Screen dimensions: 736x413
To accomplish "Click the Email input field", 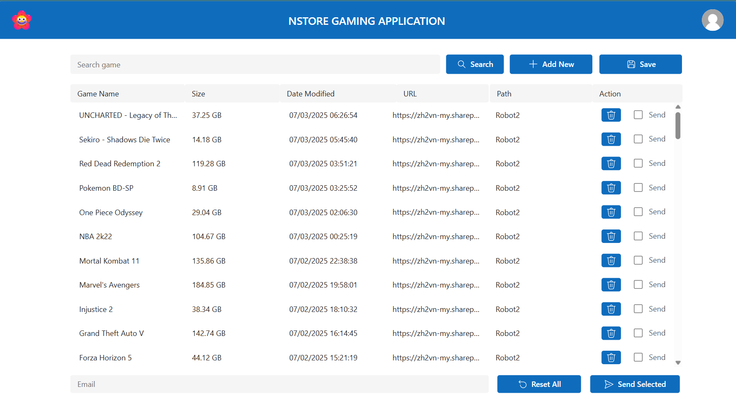I will tap(279, 384).
